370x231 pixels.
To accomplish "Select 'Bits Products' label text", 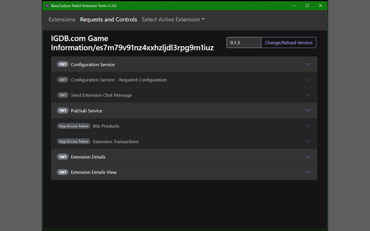I will pyautogui.click(x=106, y=126).
